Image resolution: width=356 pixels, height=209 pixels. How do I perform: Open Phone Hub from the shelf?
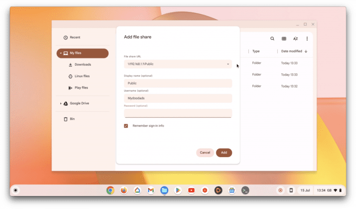pyautogui.click(x=291, y=190)
